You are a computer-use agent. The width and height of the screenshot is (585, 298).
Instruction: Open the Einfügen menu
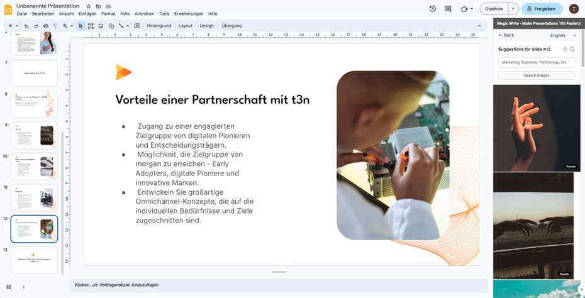(x=87, y=14)
